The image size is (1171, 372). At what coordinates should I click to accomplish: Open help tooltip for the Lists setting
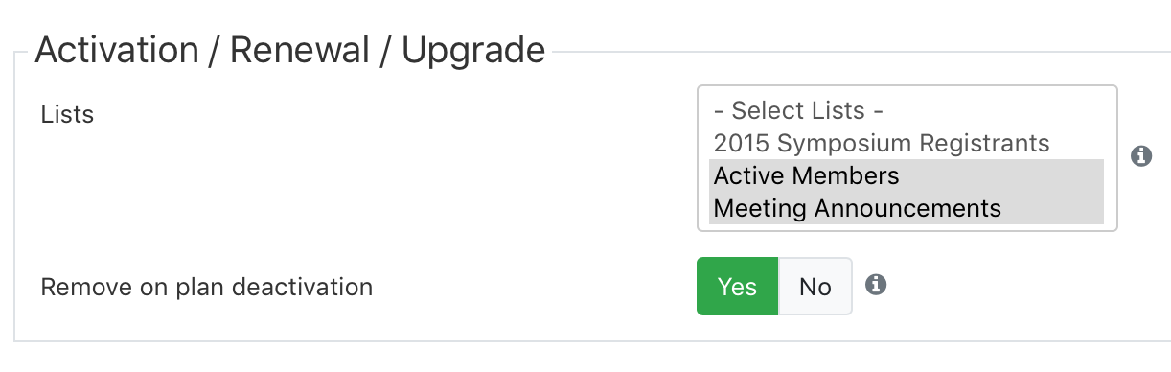[1140, 156]
